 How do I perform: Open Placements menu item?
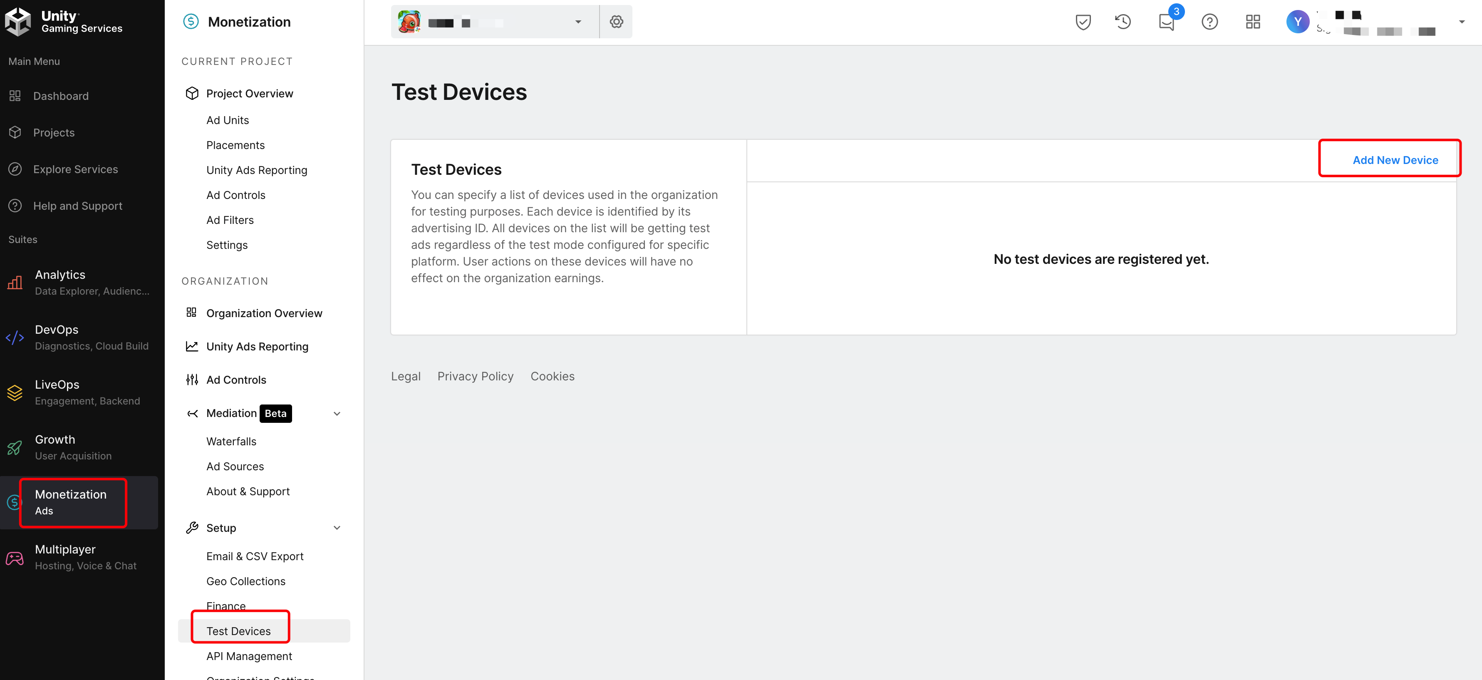(x=235, y=145)
